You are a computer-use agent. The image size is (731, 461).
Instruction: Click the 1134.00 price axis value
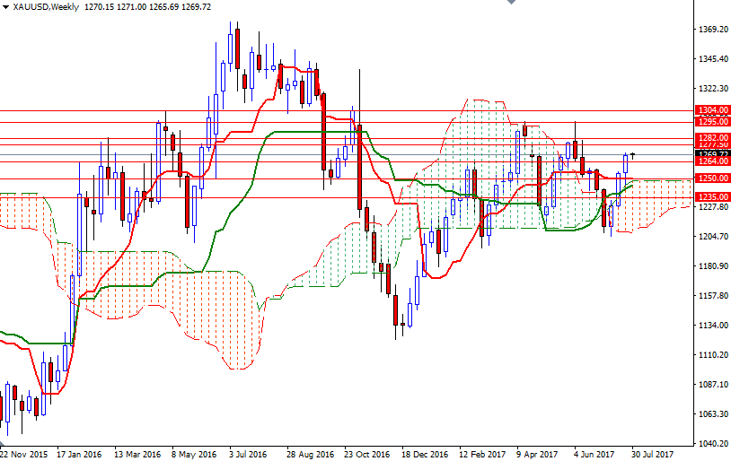[713, 326]
